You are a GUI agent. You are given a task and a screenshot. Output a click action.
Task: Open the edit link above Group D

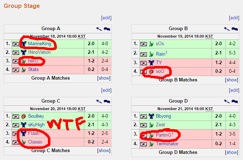coord(234,90)
